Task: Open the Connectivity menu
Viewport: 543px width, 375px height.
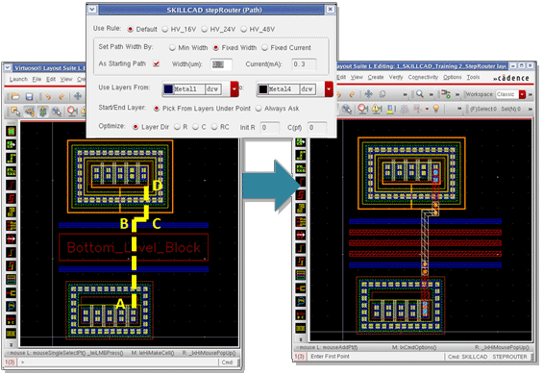Action: (x=423, y=77)
